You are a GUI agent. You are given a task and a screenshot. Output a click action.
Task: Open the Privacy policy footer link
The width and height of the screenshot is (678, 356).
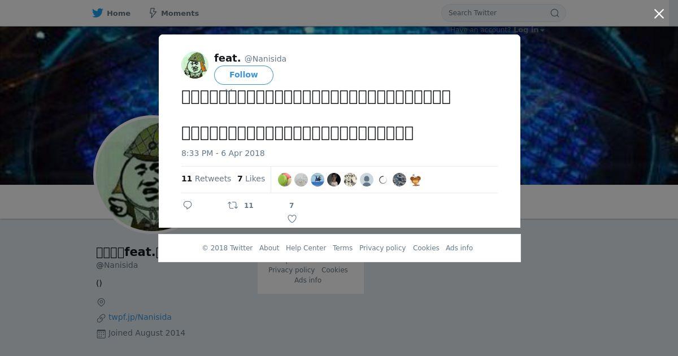tap(383, 248)
